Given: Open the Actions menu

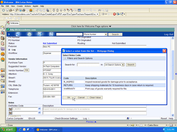Looking at the screenshot, I should click(x=28, y=6).
